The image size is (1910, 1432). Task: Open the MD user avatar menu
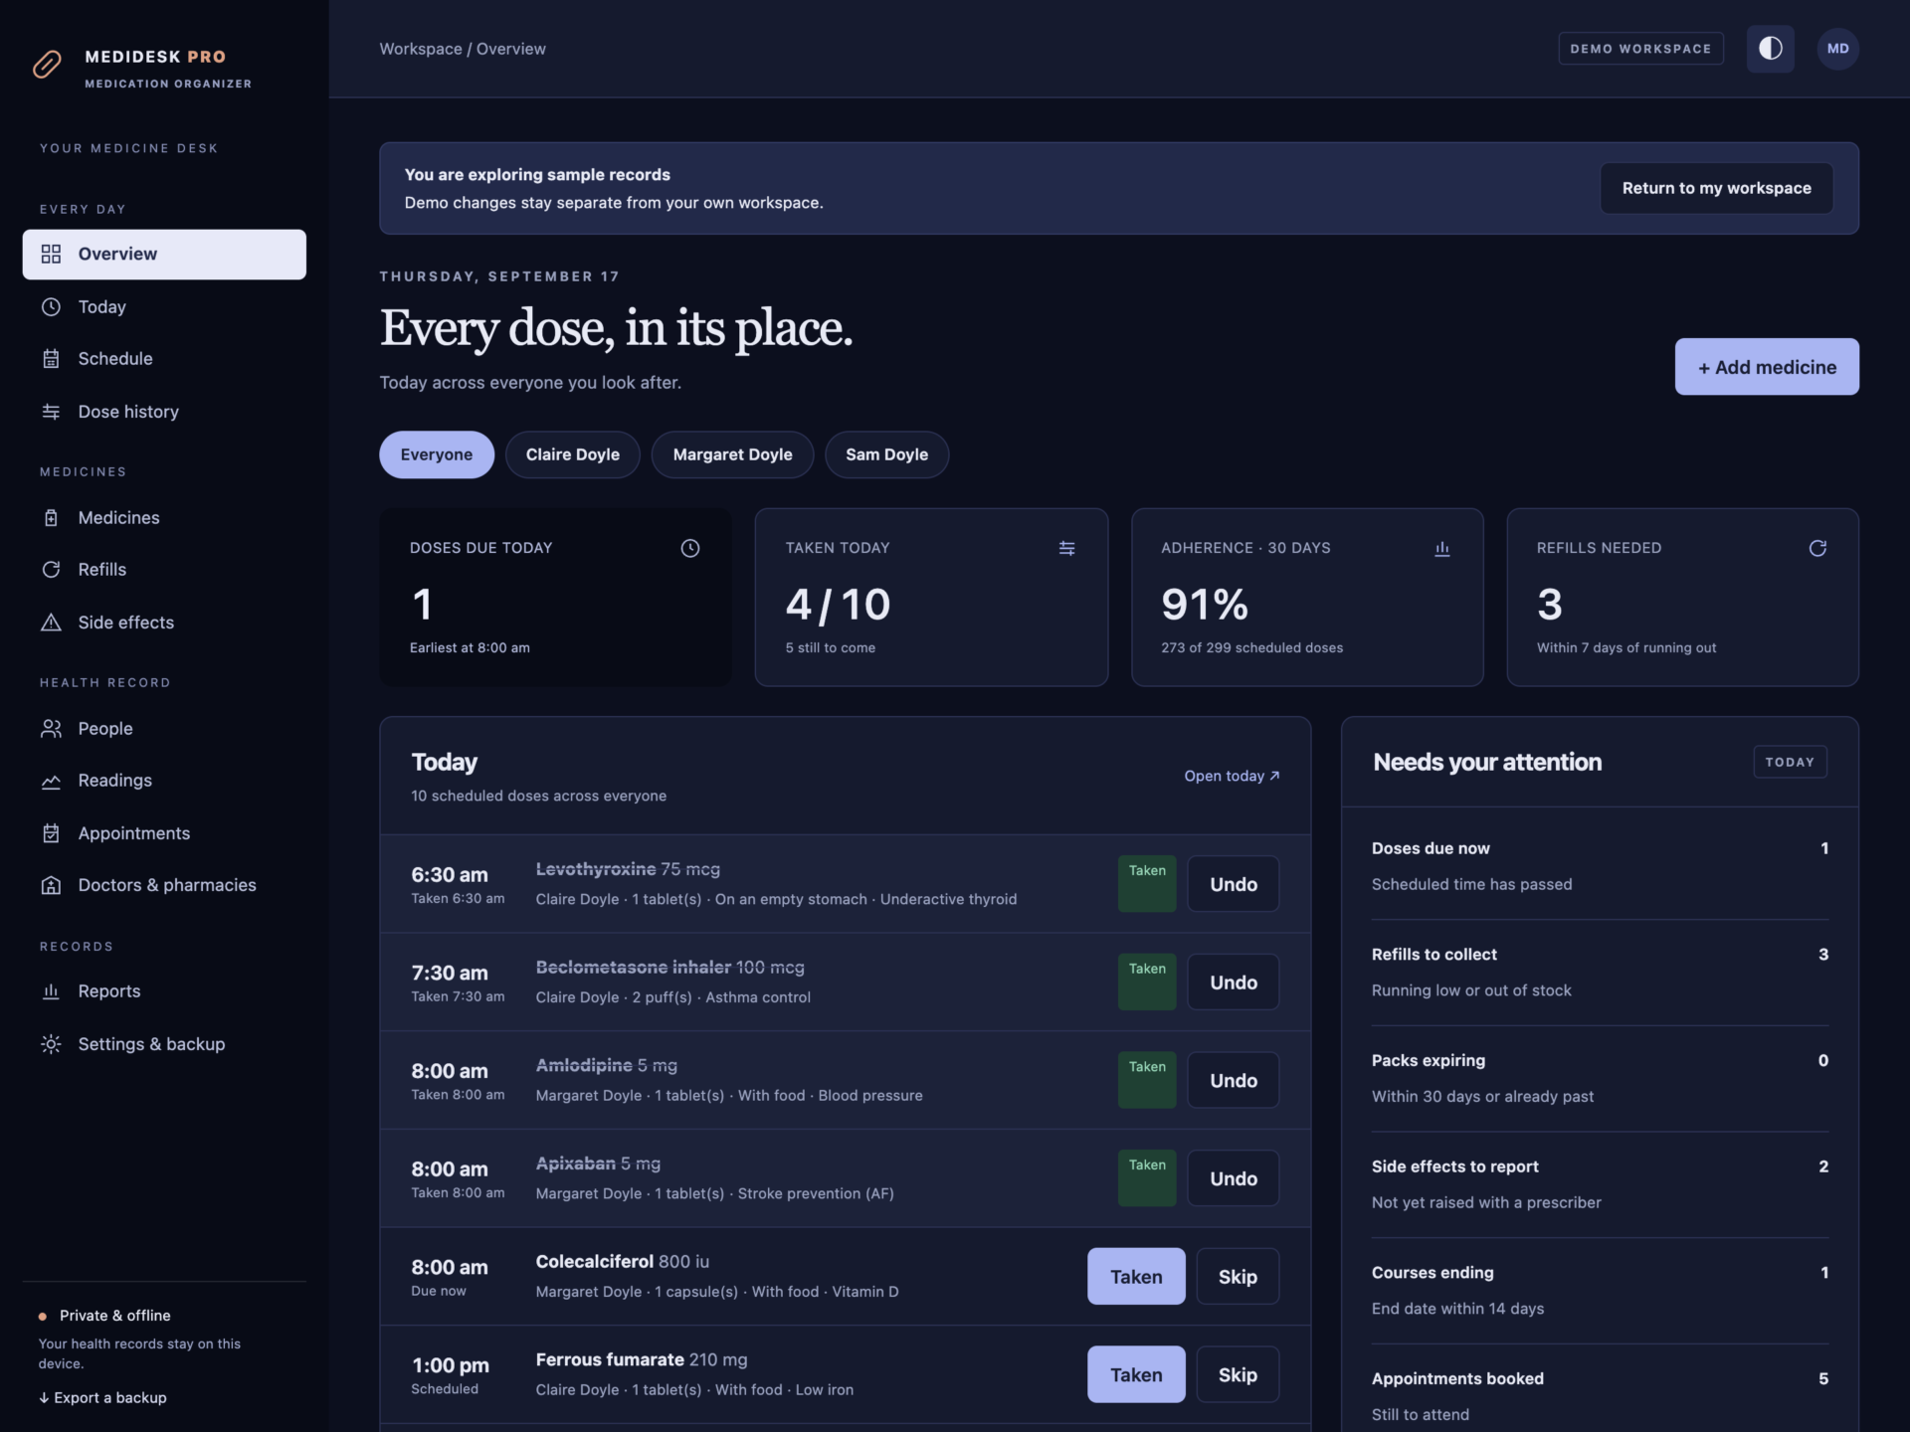click(x=1837, y=49)
